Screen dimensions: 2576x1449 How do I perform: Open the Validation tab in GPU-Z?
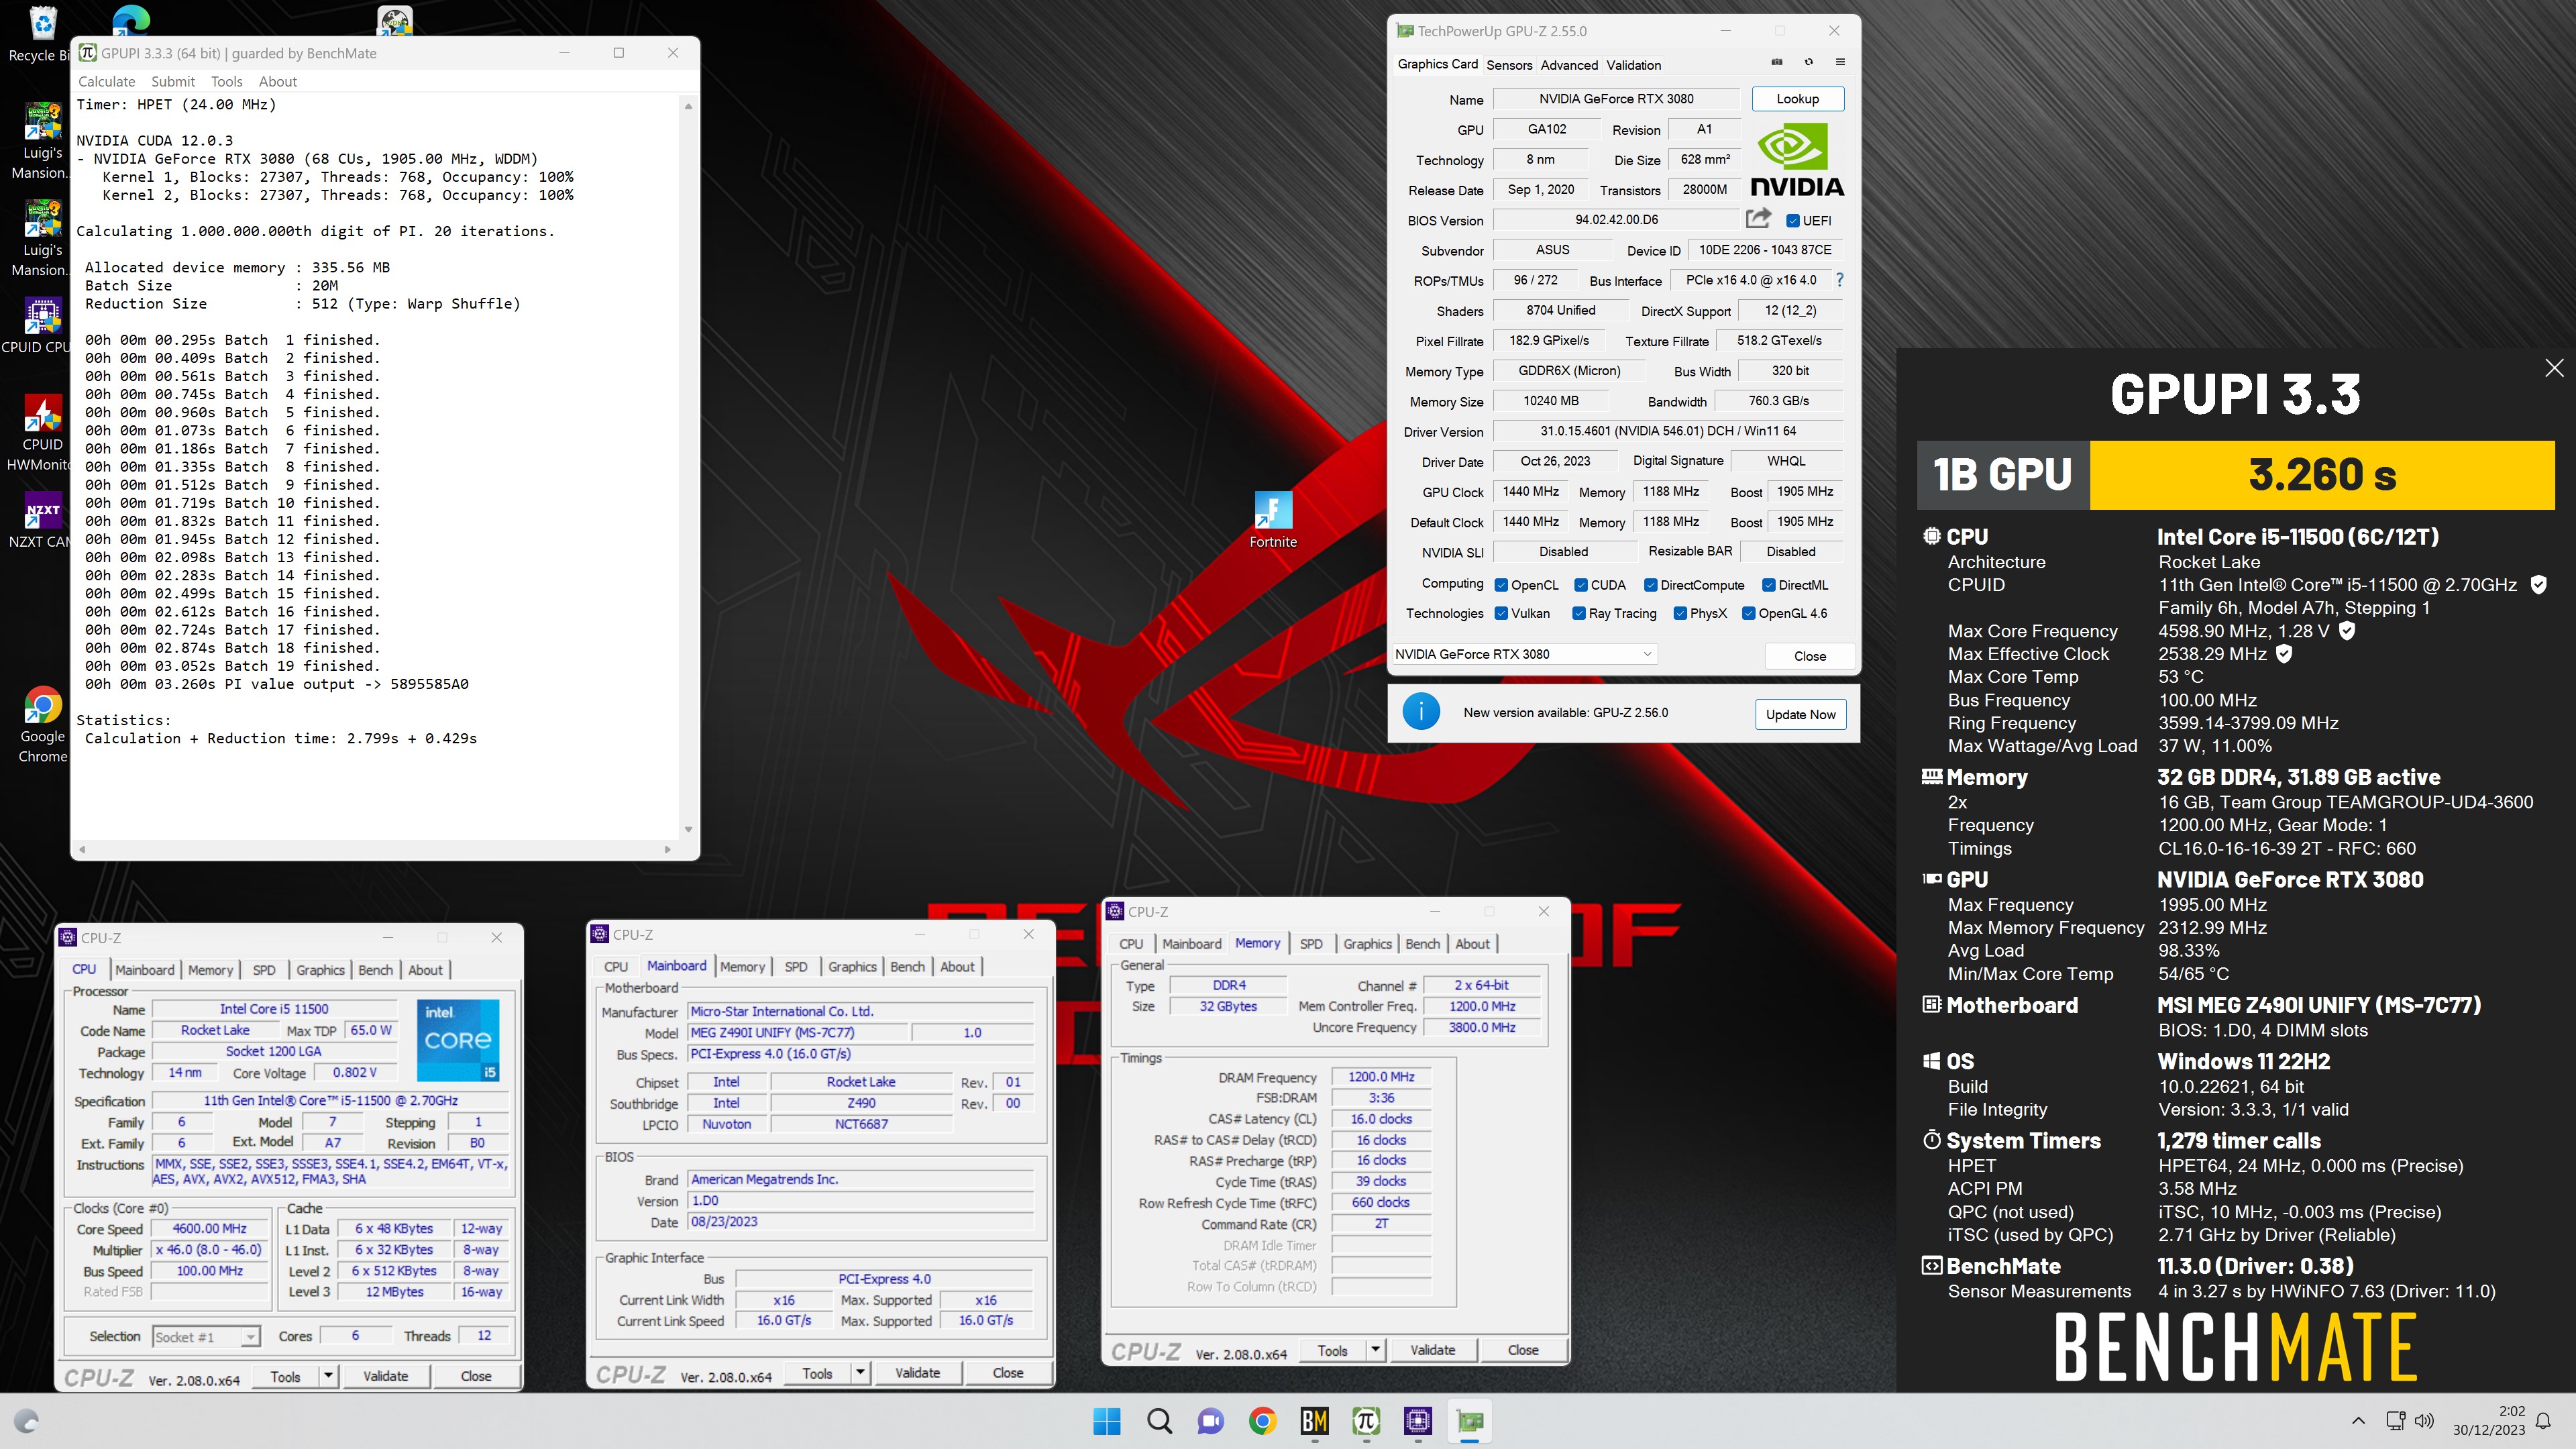tap(1634, 65)
